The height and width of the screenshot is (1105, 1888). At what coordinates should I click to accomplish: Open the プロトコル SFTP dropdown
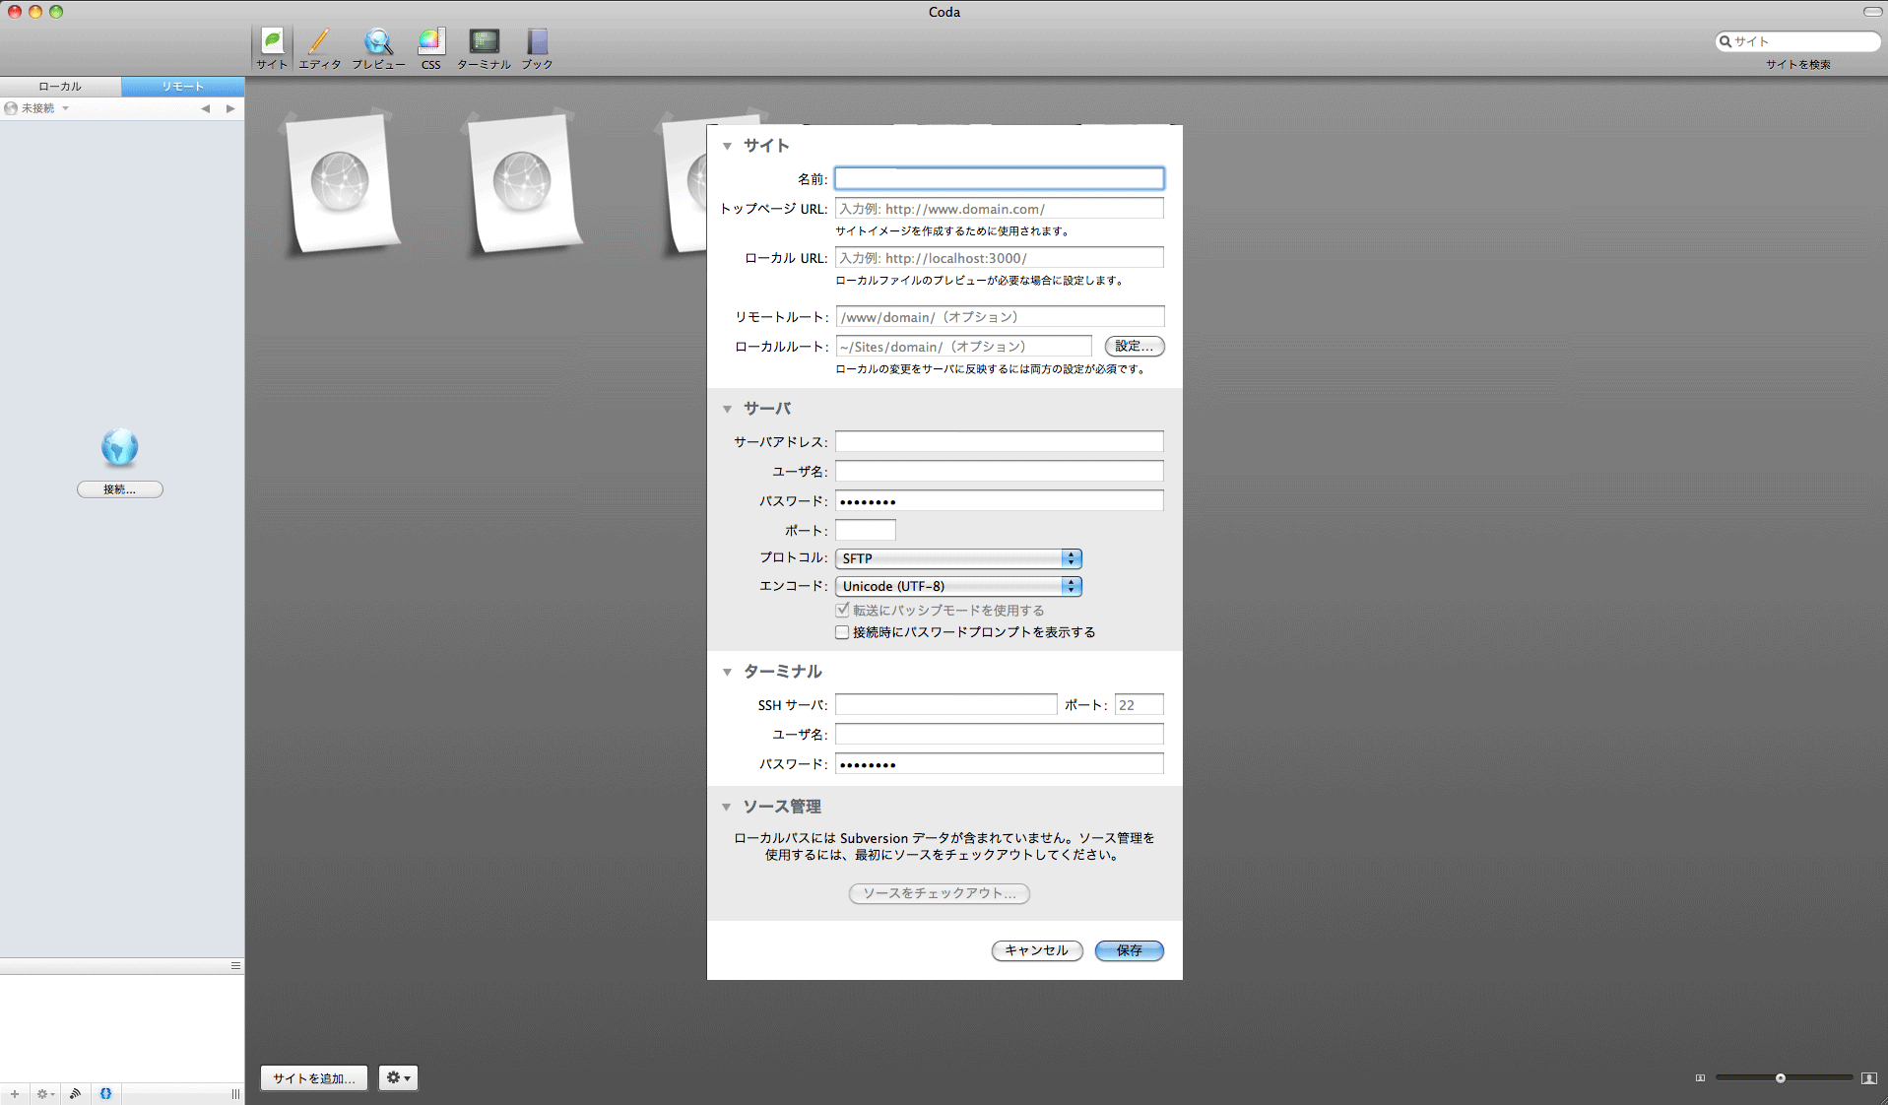[x=958, y=558]
